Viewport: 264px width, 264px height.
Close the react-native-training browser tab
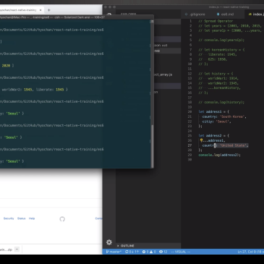click(41, 10)
